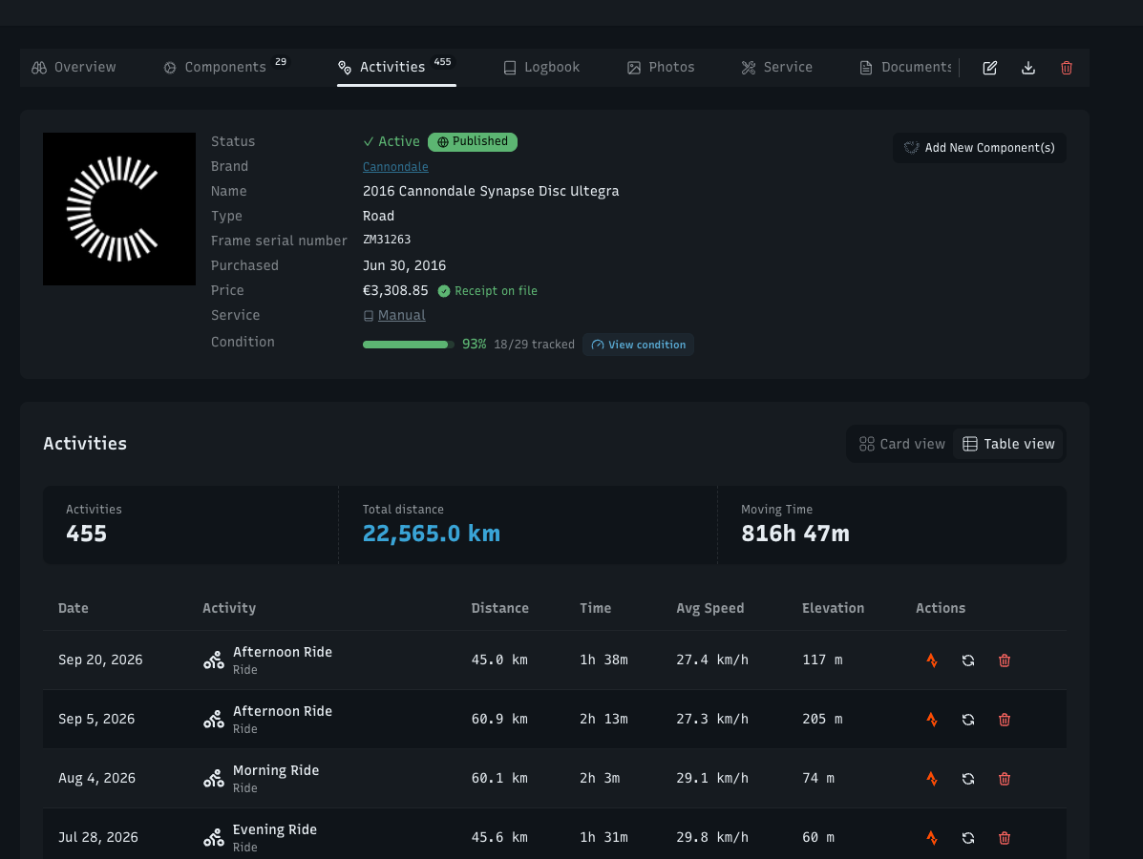Open the Cannondale brand link
Screen dimensions: 1143x859
395,167
